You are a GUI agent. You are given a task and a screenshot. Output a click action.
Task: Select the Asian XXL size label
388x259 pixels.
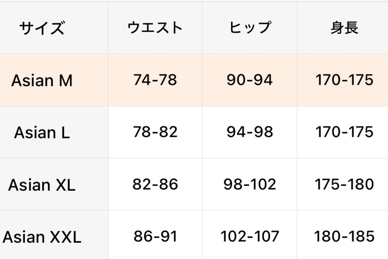tap(42, 237)
